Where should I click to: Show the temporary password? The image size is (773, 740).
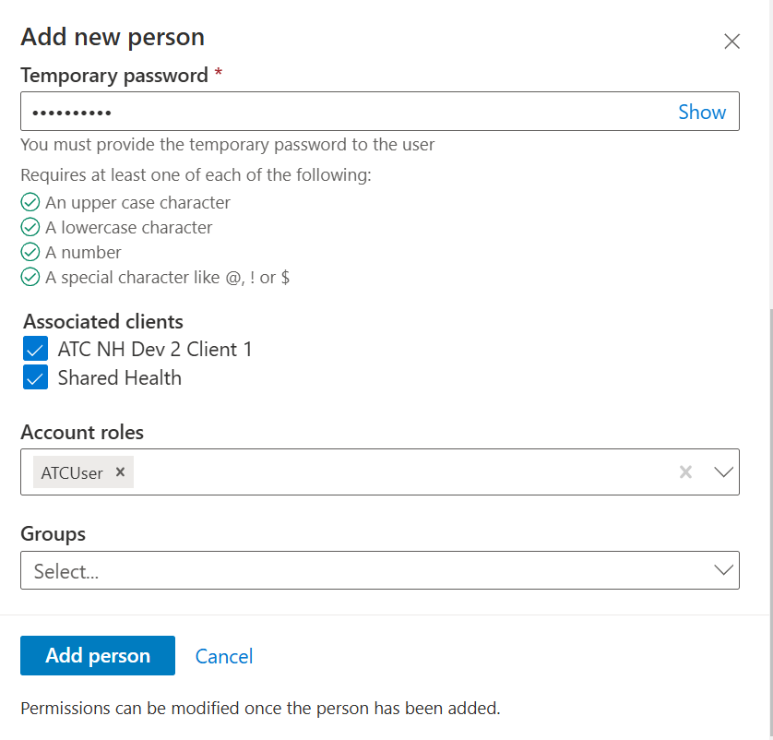coord(702,112)
